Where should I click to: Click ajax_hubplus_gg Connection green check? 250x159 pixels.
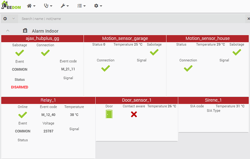45,53
